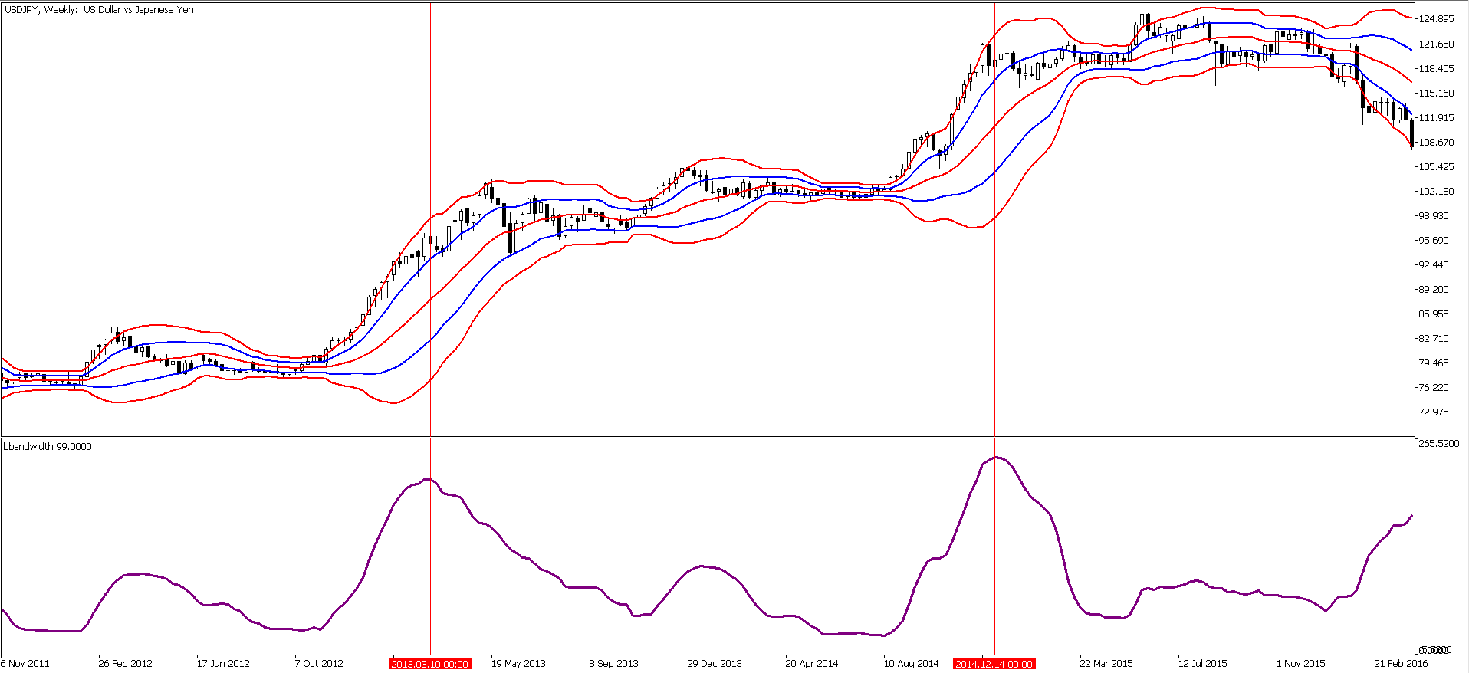Click the price label 108.670
Screen dimensions: 1469x673
(1436, 142)
